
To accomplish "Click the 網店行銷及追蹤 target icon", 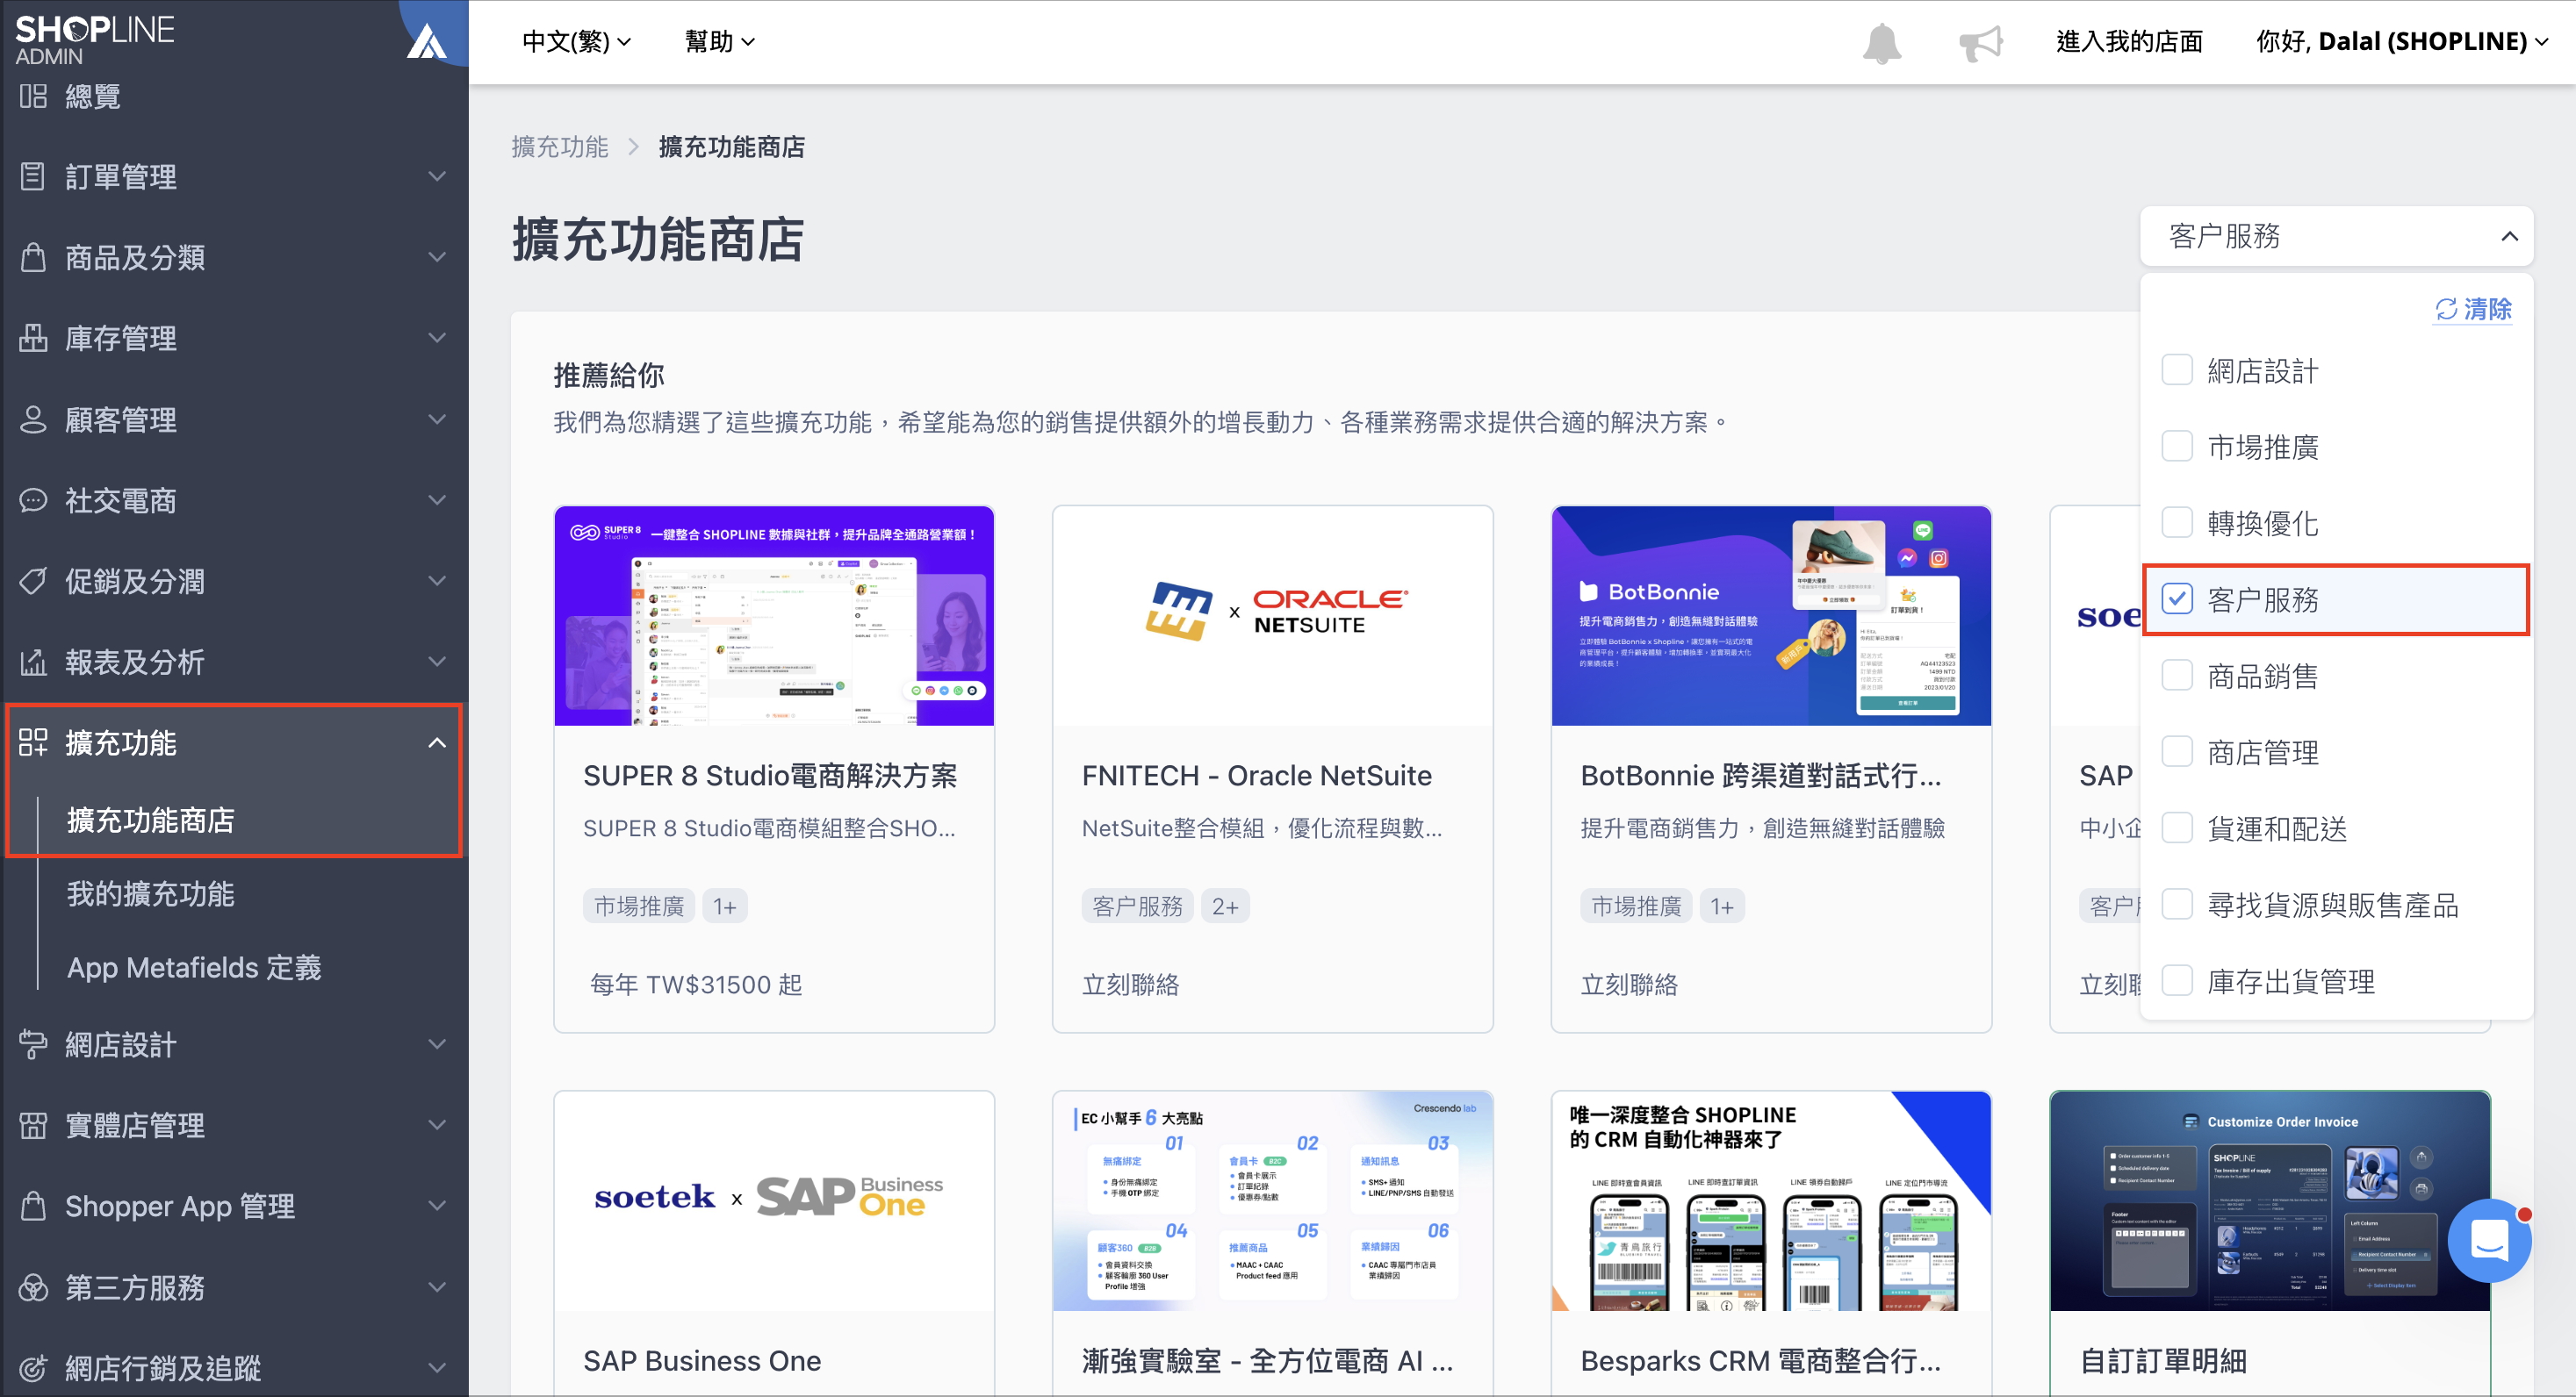I will click(33, 1368).
